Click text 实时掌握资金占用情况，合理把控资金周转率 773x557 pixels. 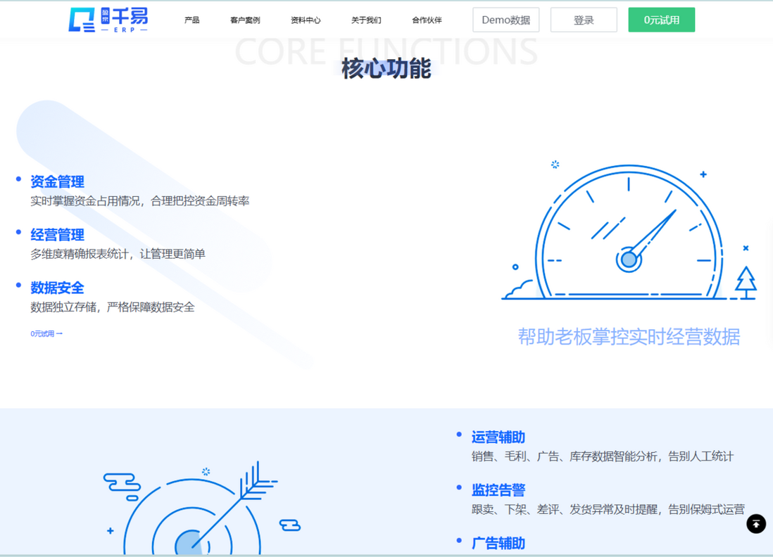(140, 201)
